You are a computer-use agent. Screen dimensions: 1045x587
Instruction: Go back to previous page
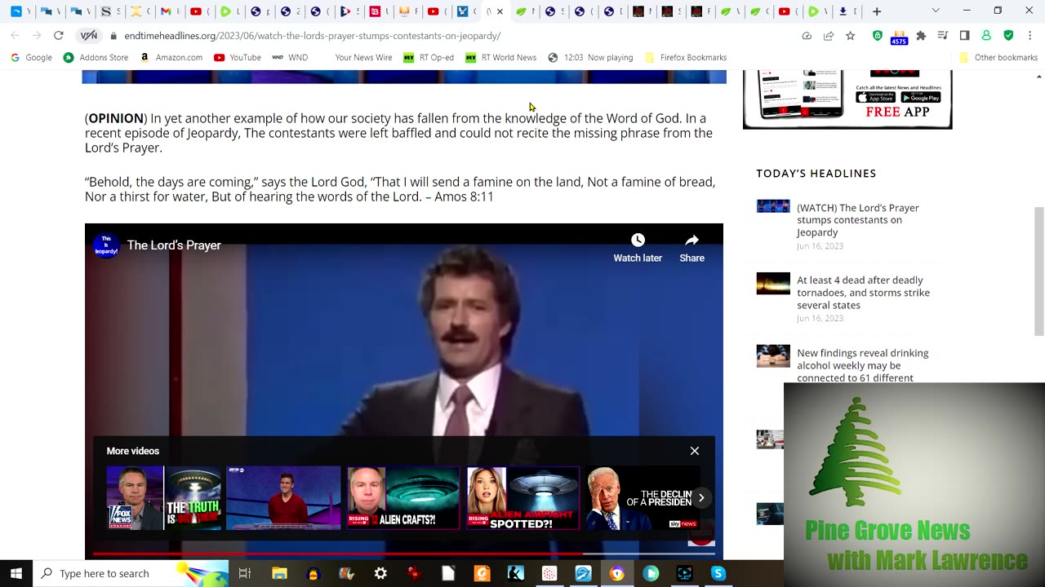pos(15,36)
